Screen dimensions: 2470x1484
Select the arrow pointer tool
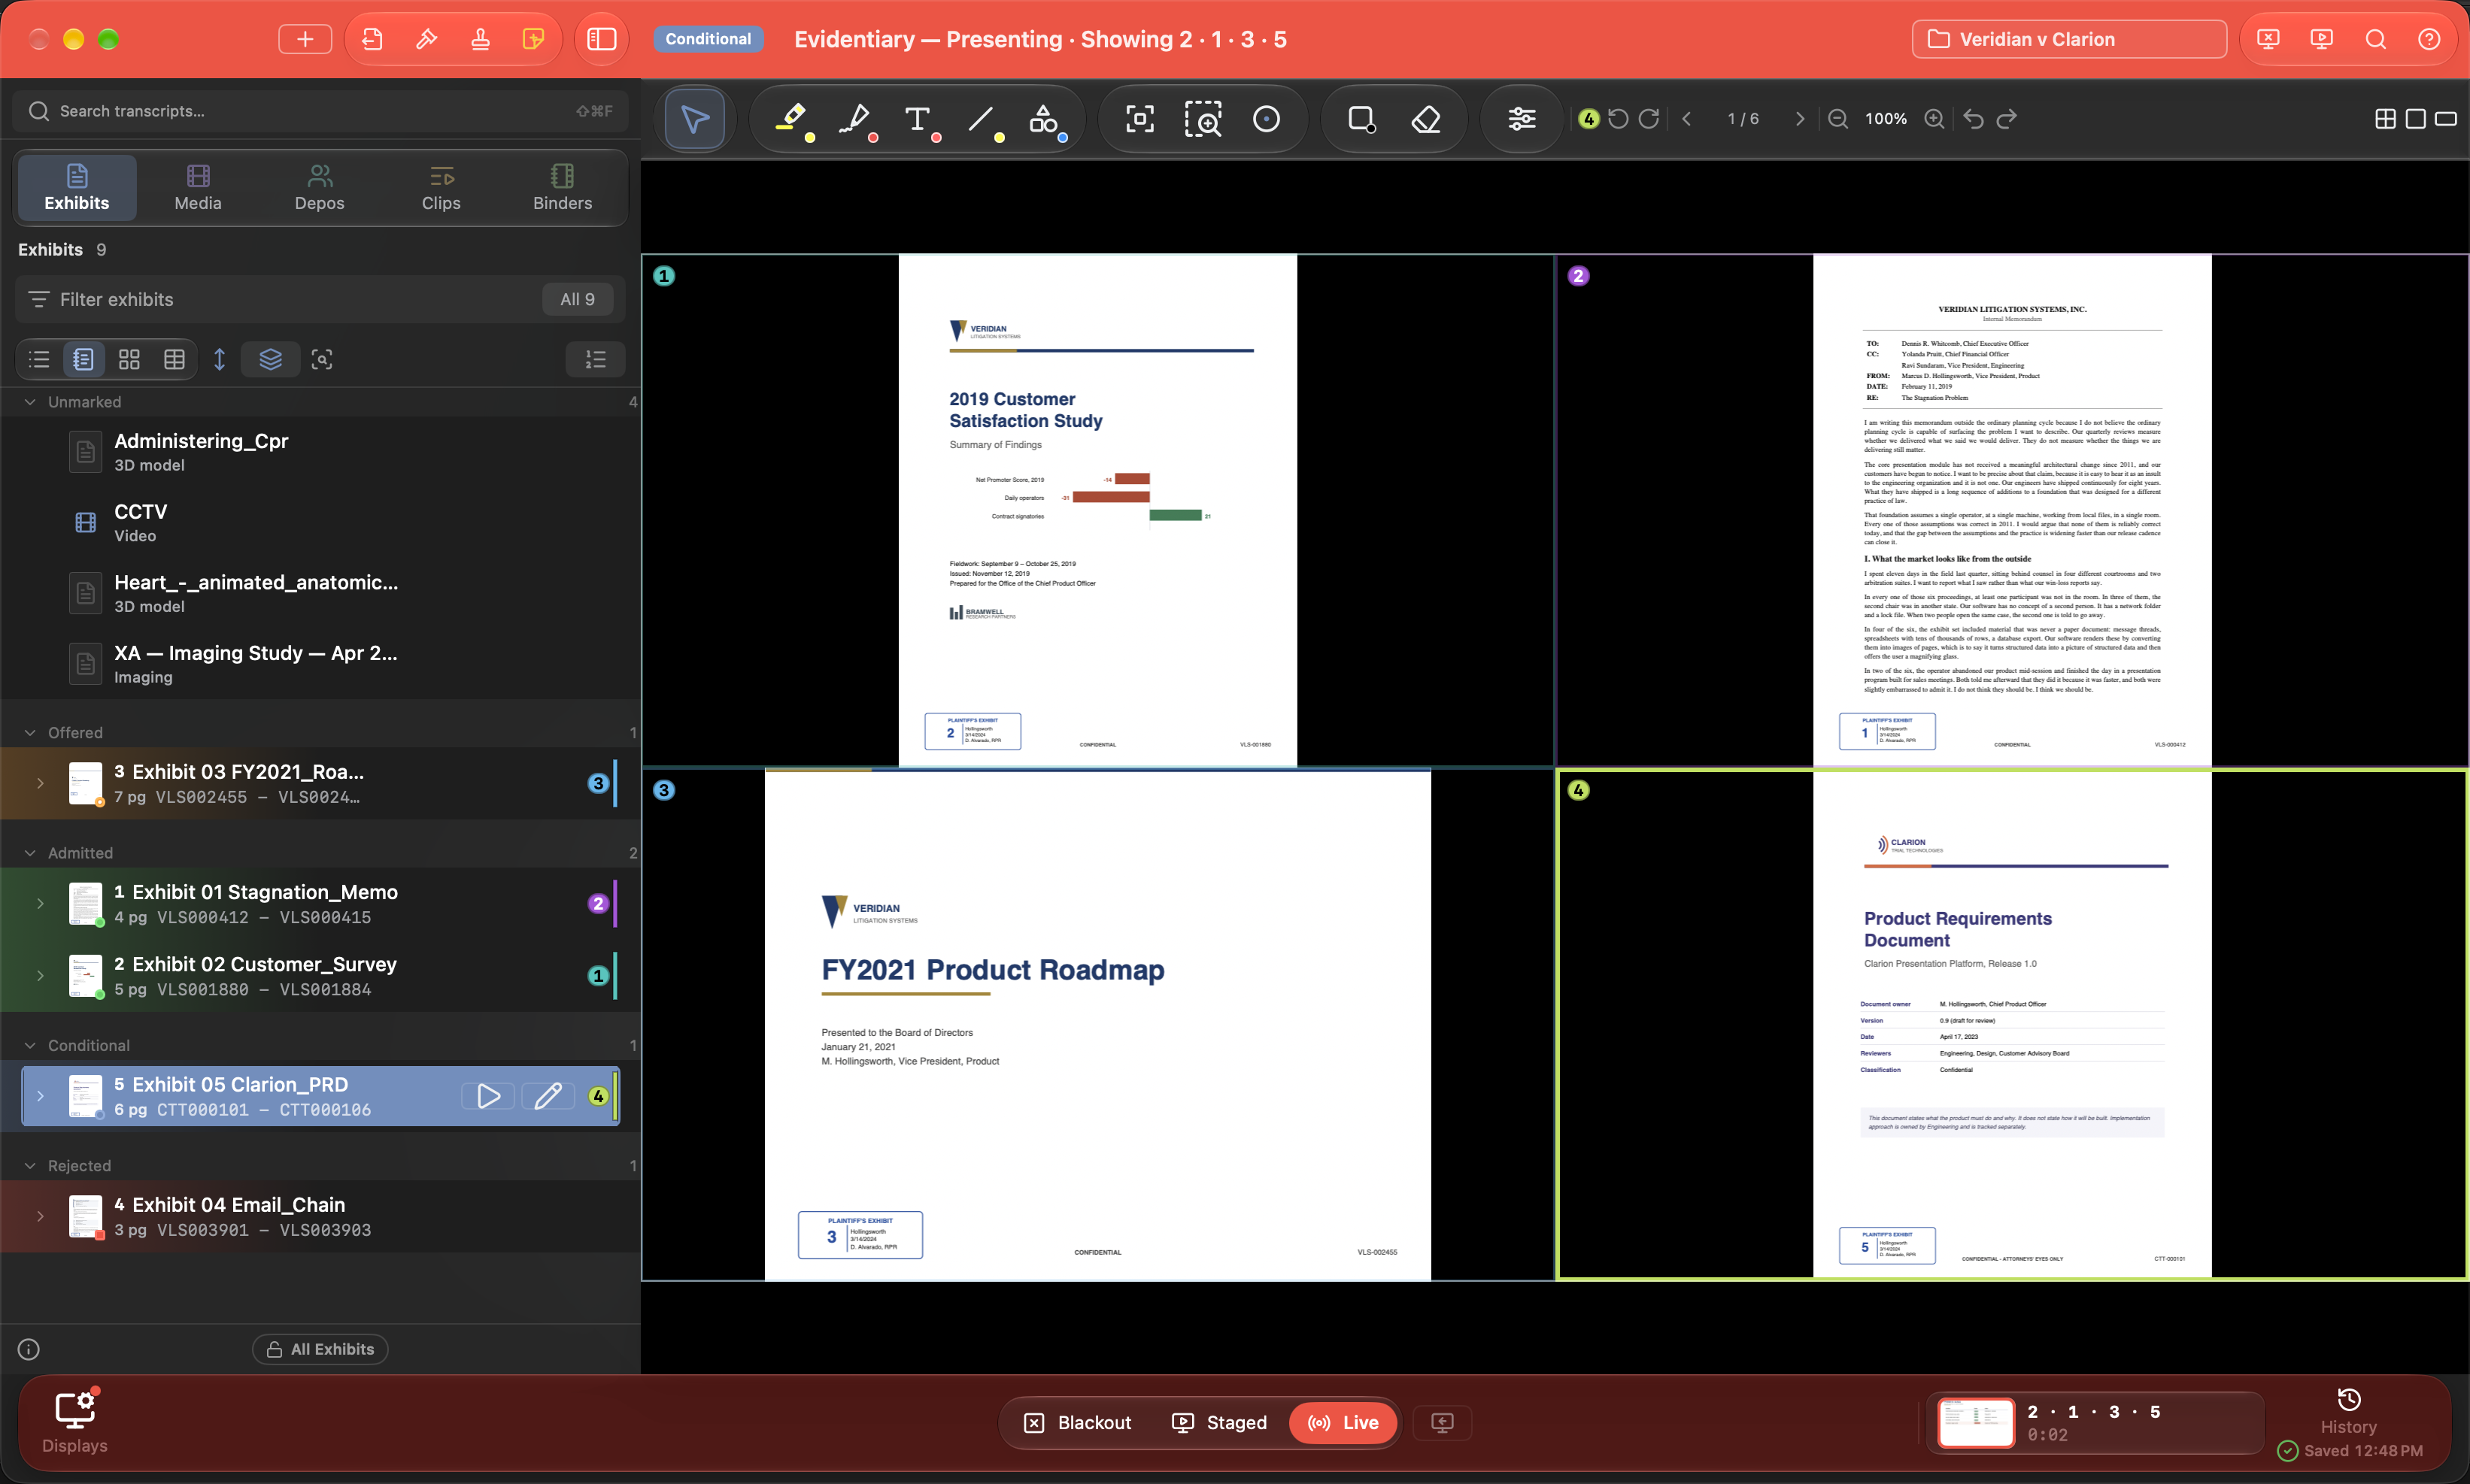pyautogui.click(x=694, y=119)
